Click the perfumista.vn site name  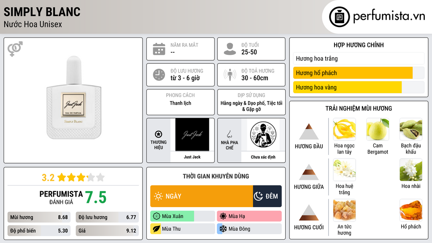point(389,16)
